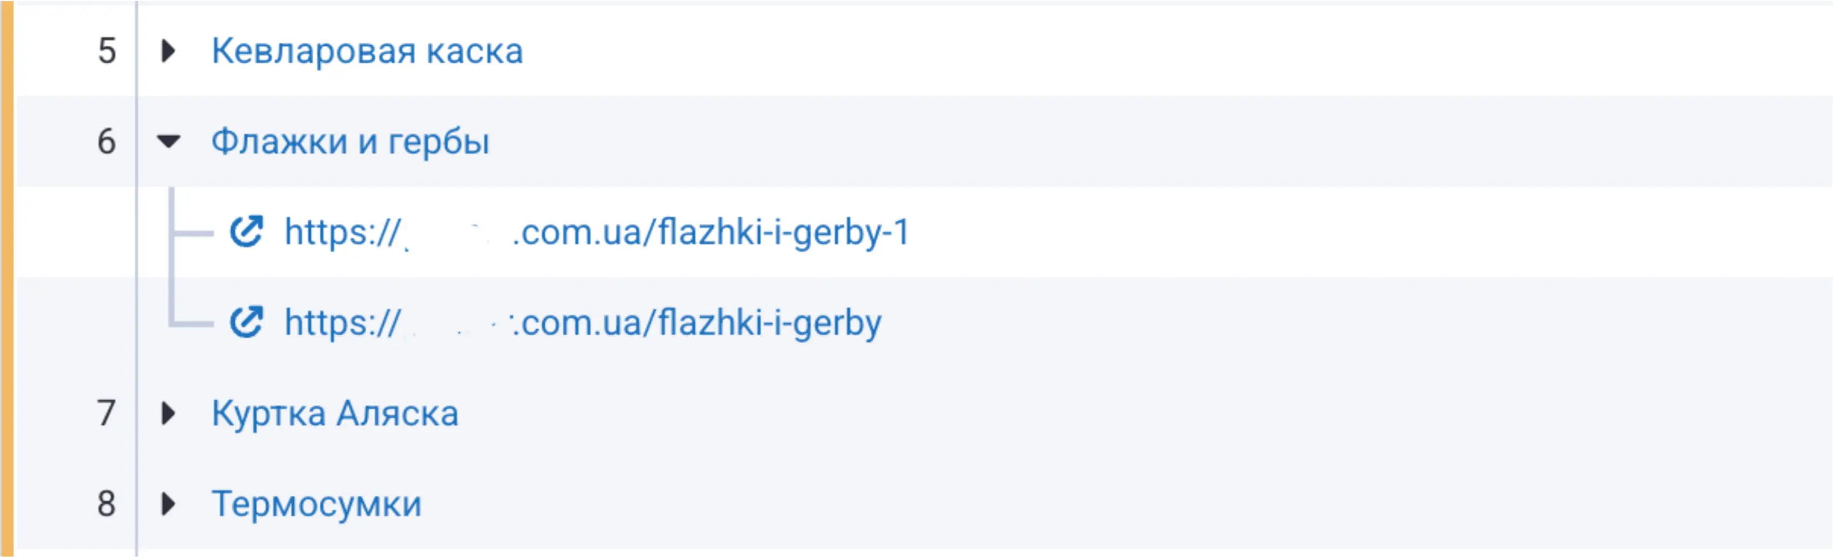Click the Флажки и гербы keyword

tap(351, 141)
